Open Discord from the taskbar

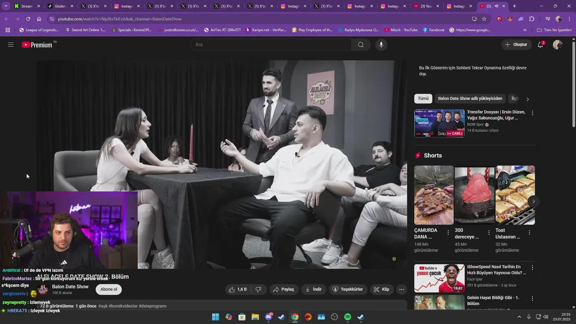click(x=269, y=317)
